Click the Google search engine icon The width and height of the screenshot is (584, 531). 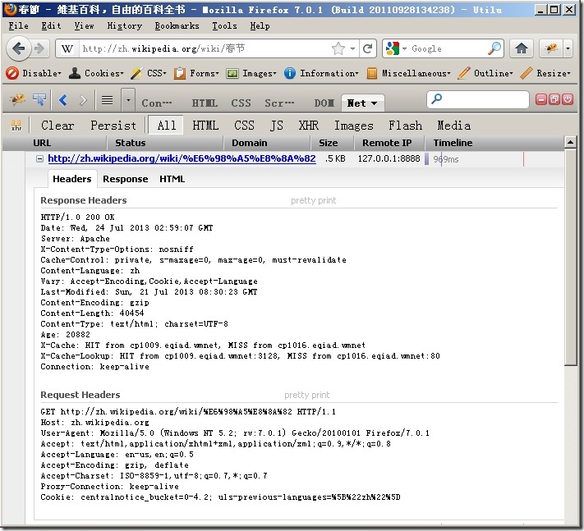[x=393, y=48]
